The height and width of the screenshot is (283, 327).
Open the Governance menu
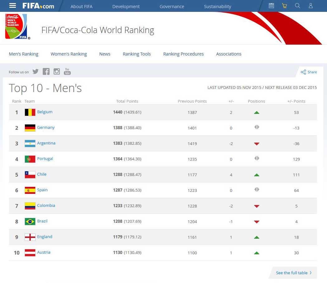(172, 7)
